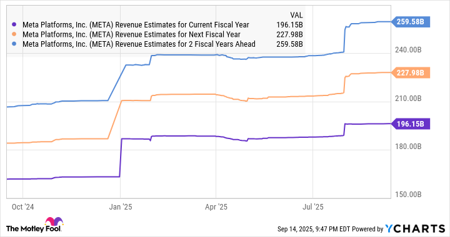Image resolution: width=450 pixels, height=237 pixels.
Task: Select the 2 Fiscal Years Ahead legend label
Action: pos(139,44)
